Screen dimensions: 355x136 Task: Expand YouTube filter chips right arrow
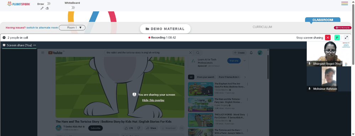coord(245,77)
